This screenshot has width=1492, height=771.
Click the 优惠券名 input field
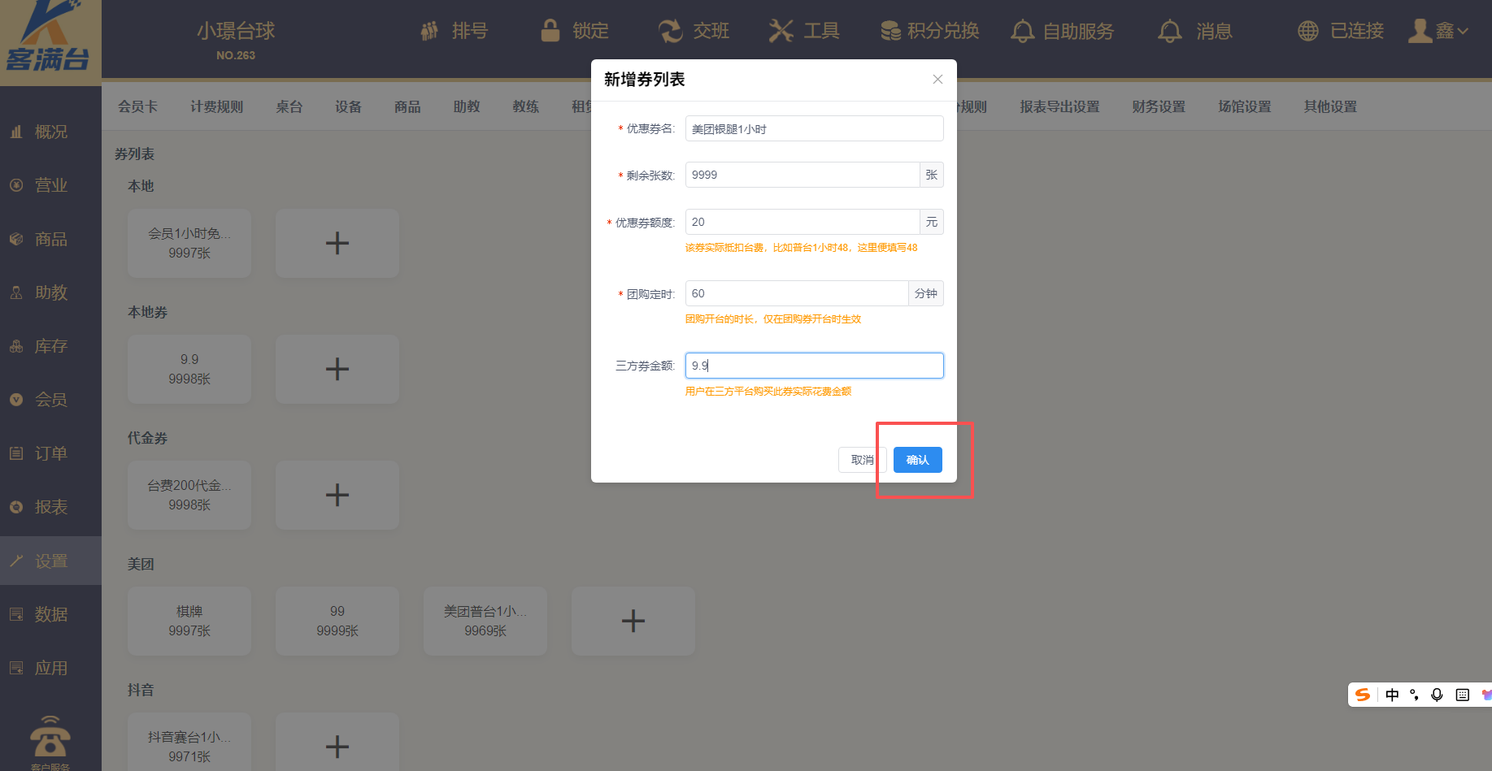click(x=813, y=128)
